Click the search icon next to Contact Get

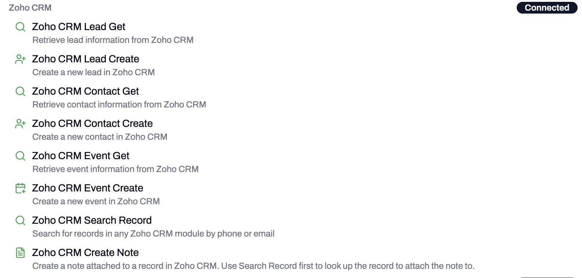pos(20,91)
